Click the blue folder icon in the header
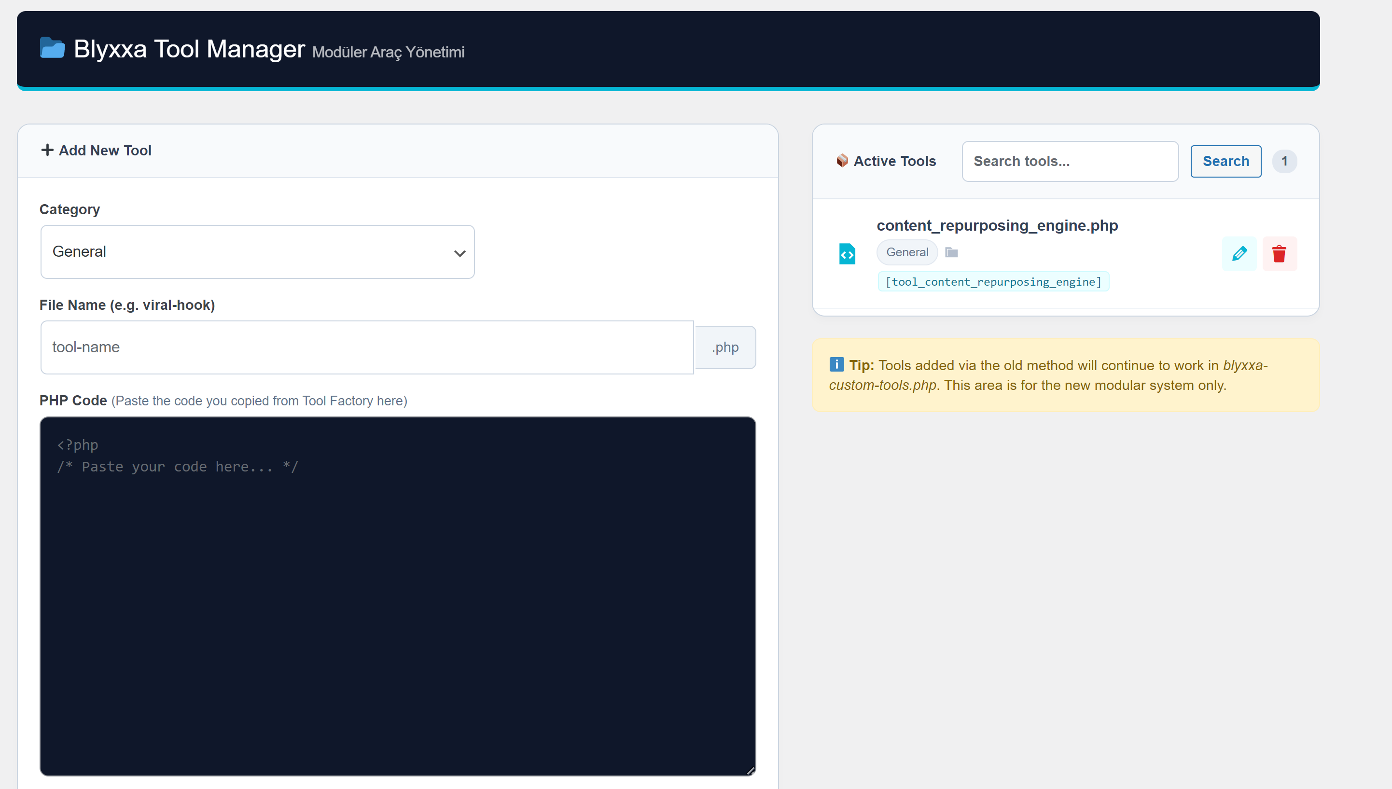Viewport: 1392px width, 789px height. (53, 49)
